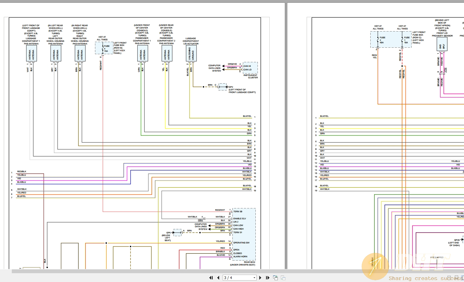Click the LUGGAGE COMPARTMENT LID ACTUATOR title
Screen dimensions: 464x282
[191, 41]
